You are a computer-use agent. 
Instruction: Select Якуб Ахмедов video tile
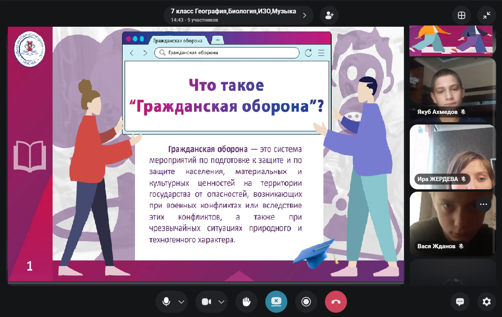(453, 90)
